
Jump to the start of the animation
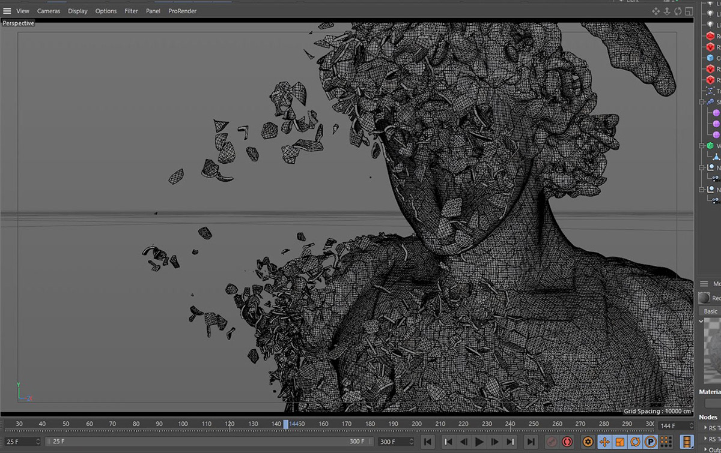[x=428, y=442]
